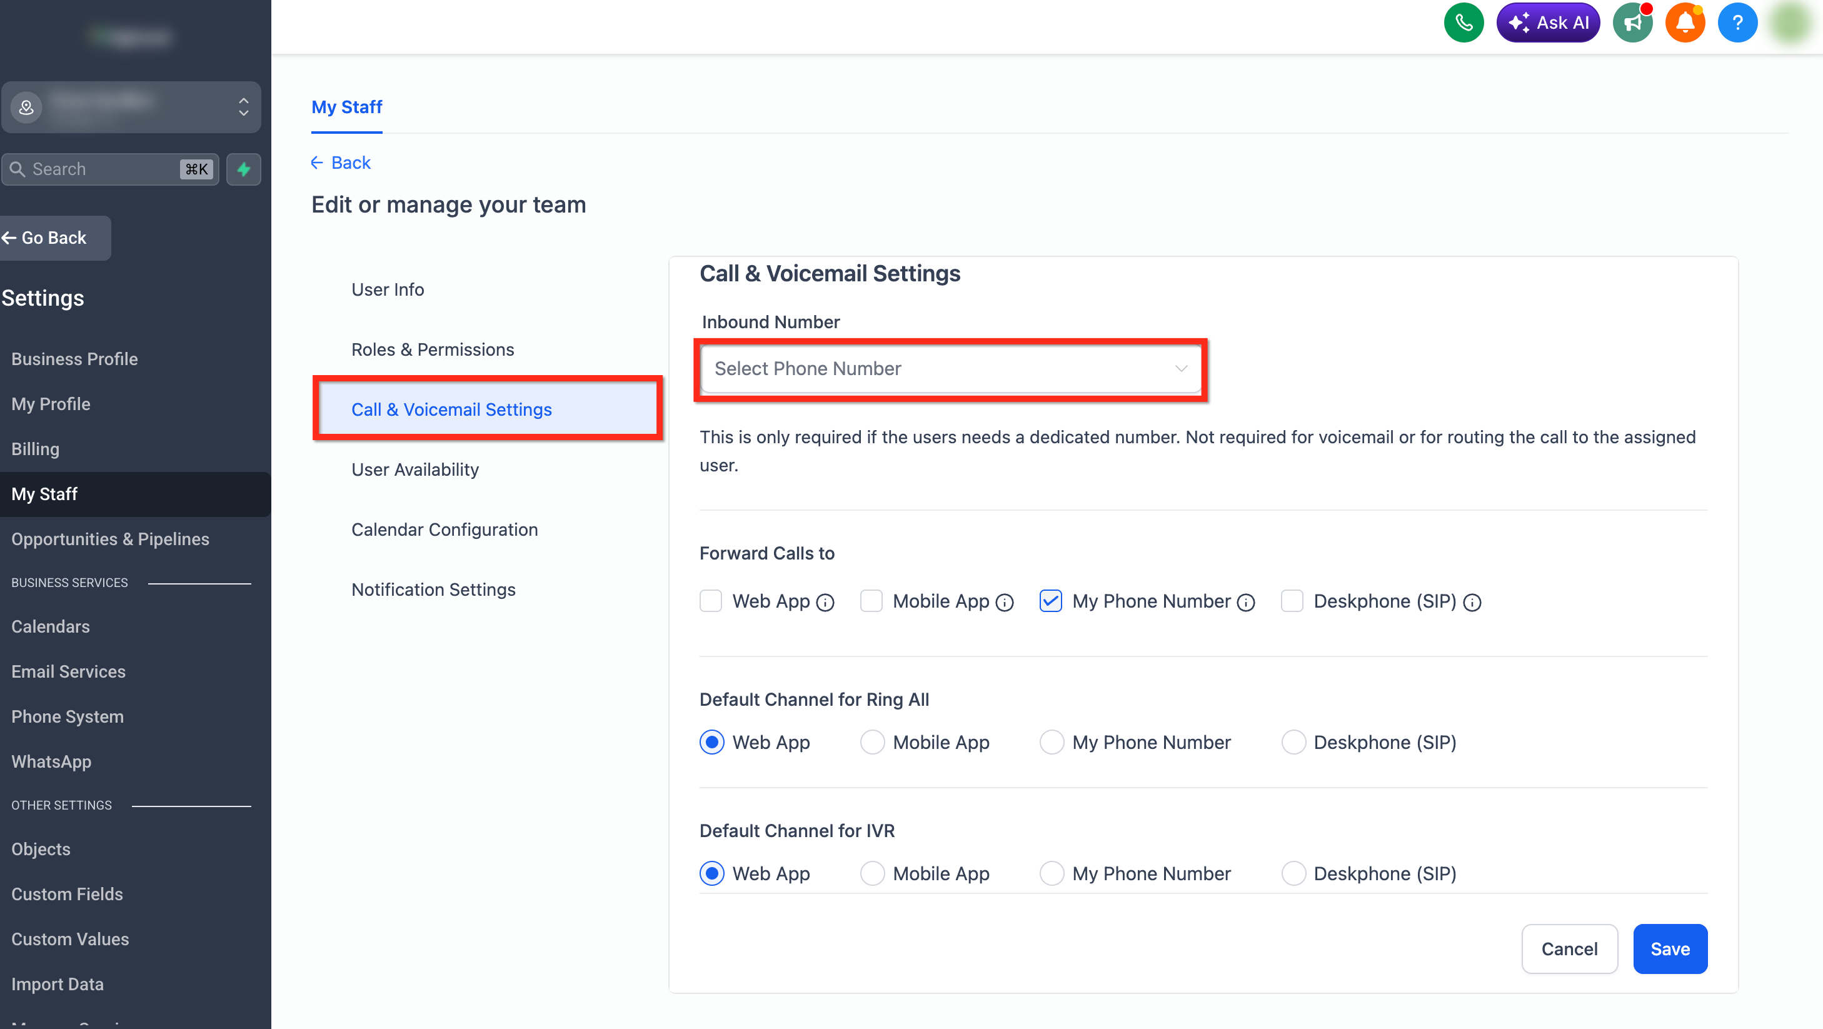Click the Web App info icon
This screenshot has width=1823, height=1029.
pyautogui.click(x=825, y=602)
